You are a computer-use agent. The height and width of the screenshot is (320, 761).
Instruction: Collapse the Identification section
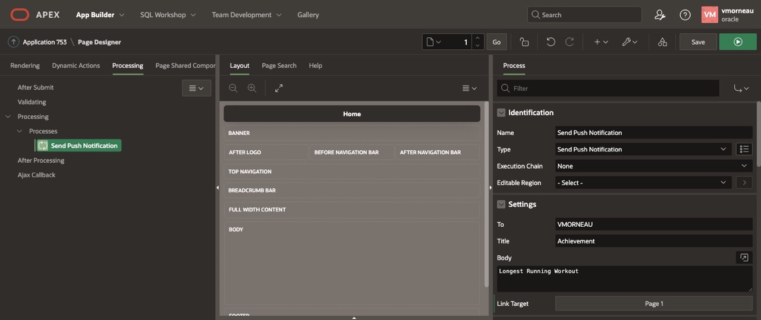pos(501,113)
